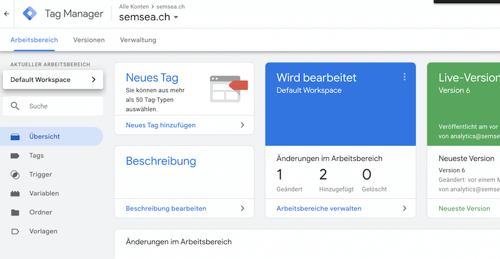This screenshot has width=500, height=259.
Task: Click the Variablen brick icon
Action: [x=15, y=193]
